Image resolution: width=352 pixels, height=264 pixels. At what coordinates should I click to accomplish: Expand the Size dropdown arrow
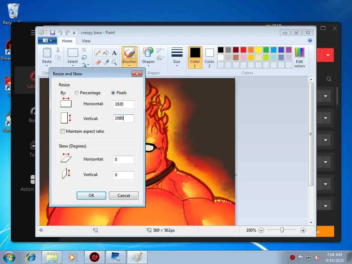[177, 66]
